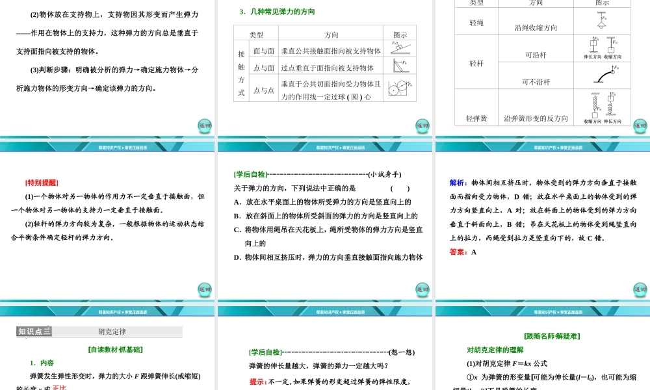The width and height of the screenshot is (650, 390).
Task: Click the red 提示 label
Action: (x=258, y=382)
